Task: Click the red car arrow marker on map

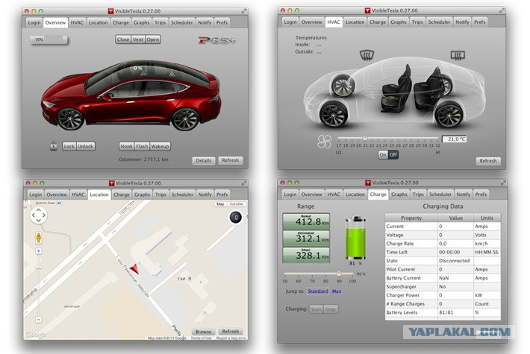Action: pos(135,268)
